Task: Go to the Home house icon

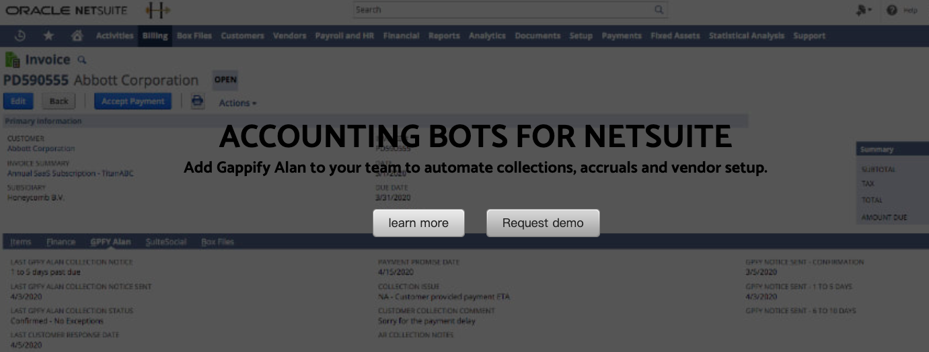Action: tap(77, 36)
